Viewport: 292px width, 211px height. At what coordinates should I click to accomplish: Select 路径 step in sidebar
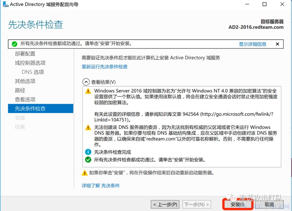(20, 90)
